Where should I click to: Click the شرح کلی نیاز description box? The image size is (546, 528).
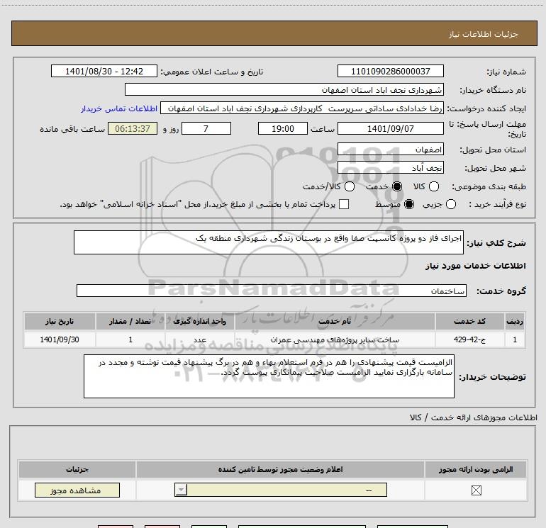[269, 242]
